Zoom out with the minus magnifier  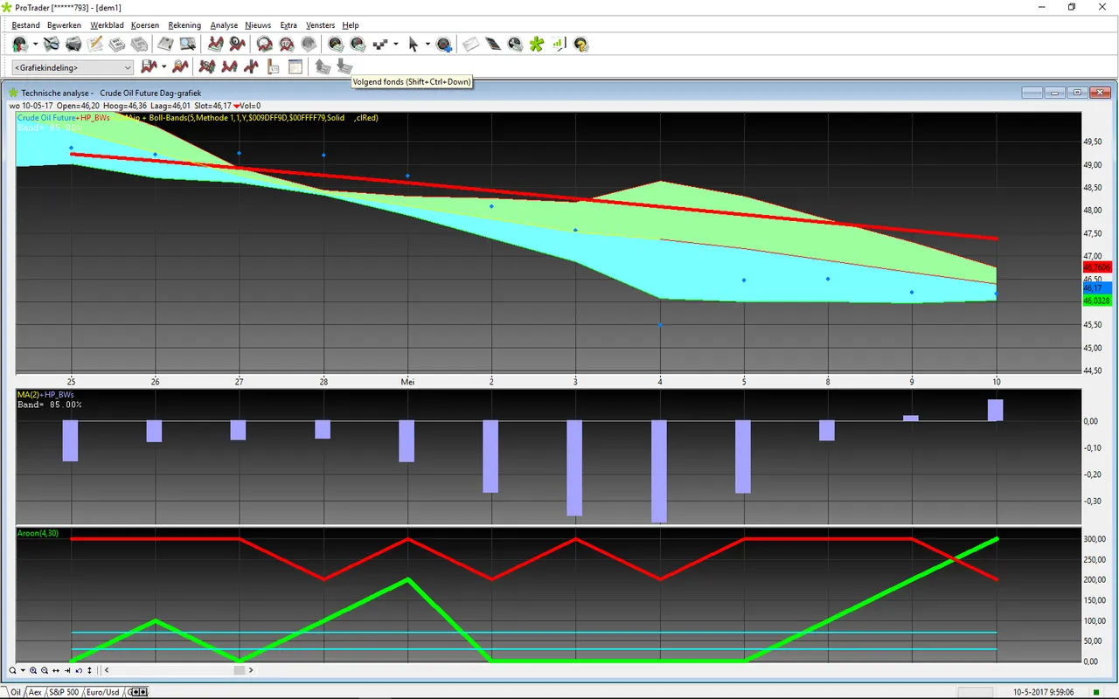click(45, 670)
